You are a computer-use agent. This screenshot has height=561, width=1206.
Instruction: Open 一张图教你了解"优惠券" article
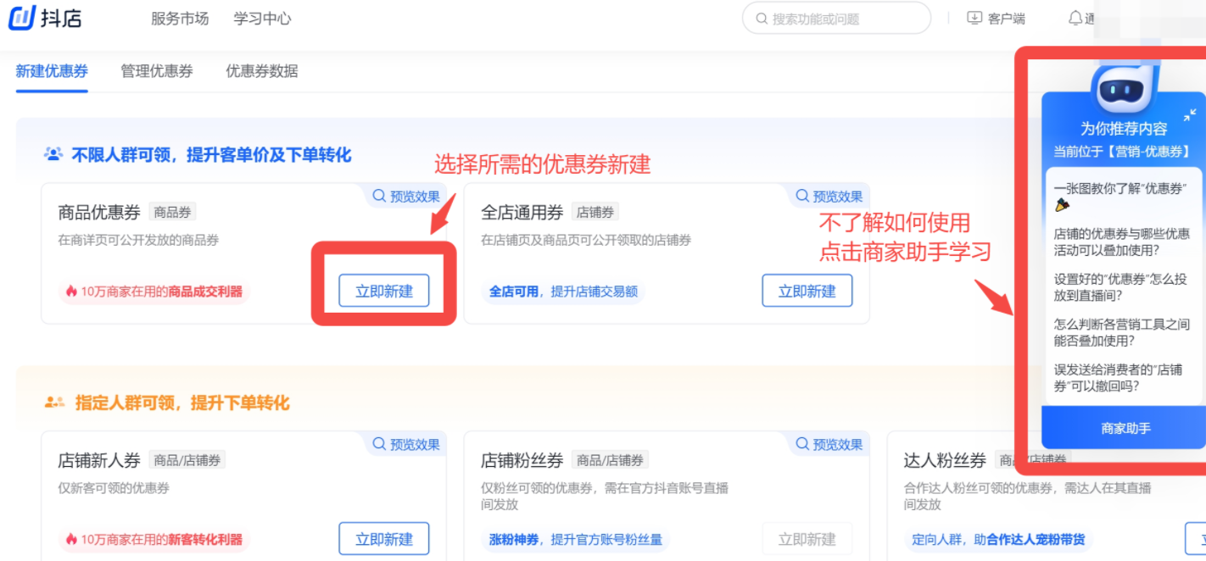(x=1119, y=197)
